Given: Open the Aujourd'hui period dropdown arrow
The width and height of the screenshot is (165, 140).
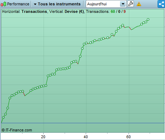Looking at the screenshot, I should pyautogui.click(x=123, y=4).
